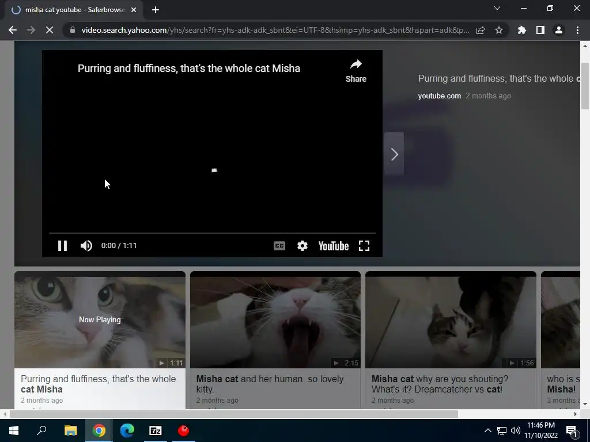Click the horizontal scrollbar thumb
Viewport: 590px width, 442px height.
(234, 414)
